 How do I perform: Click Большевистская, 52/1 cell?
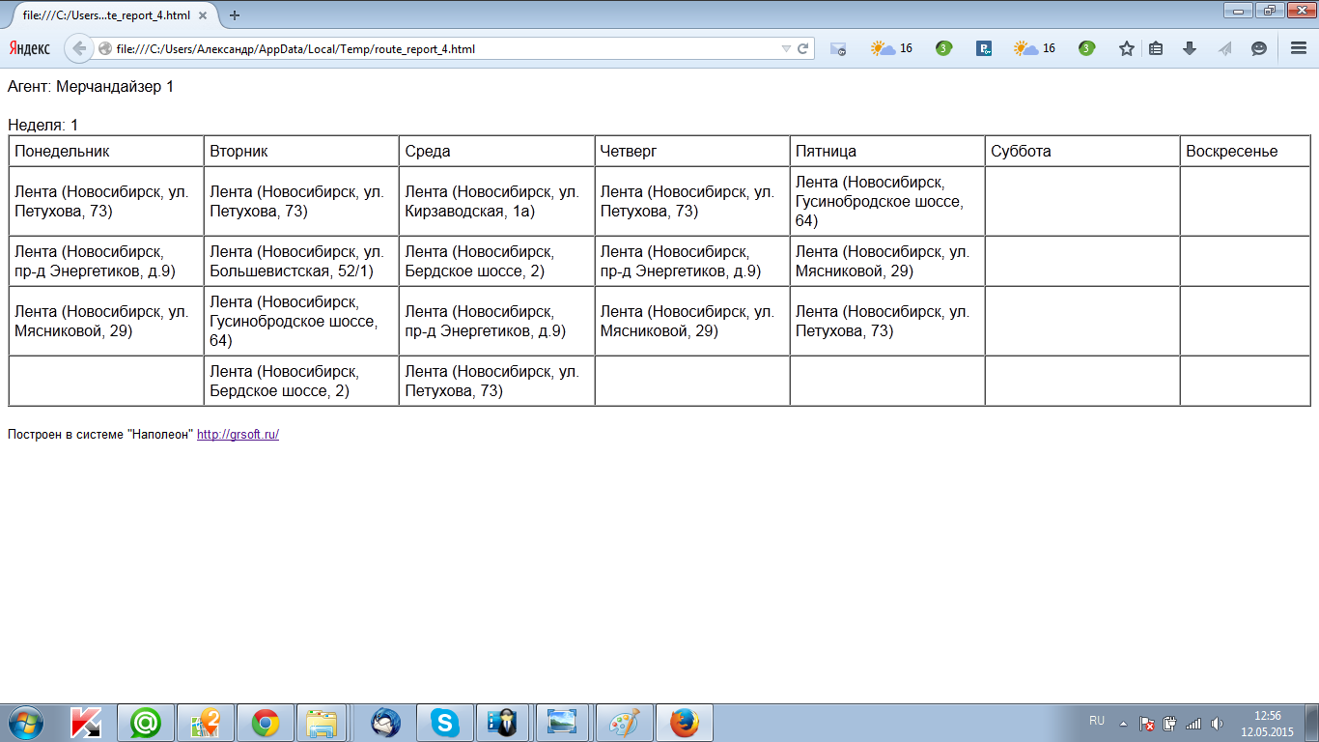coord(301,261)
